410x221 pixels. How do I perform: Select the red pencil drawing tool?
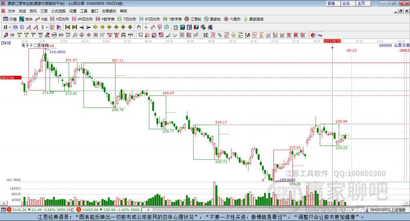coord(6,35)
